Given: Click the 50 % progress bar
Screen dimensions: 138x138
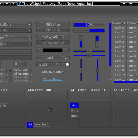Looking at the screenshot, I should point(89,24).
